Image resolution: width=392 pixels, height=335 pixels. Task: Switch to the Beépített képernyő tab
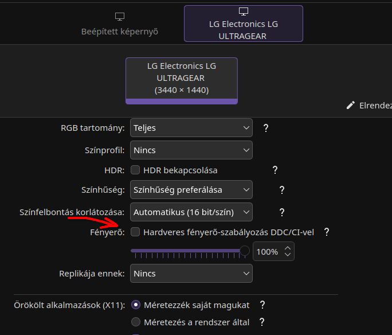coord(119,24)
